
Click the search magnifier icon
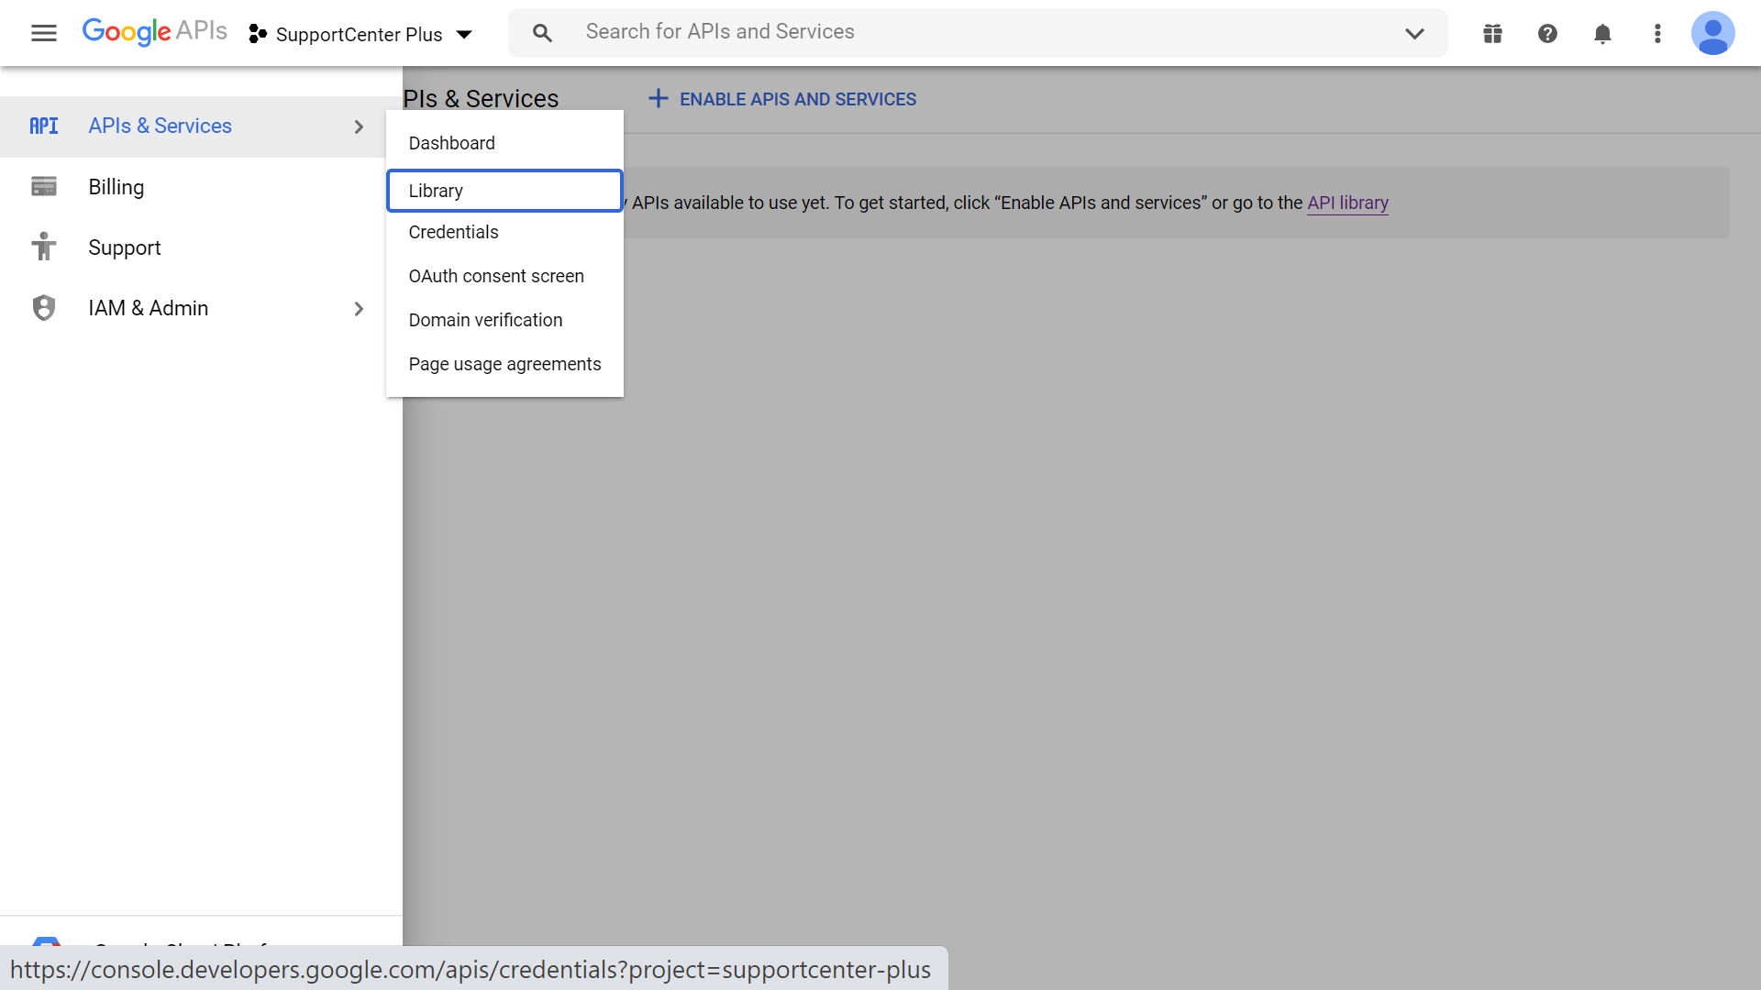[542, 34]
